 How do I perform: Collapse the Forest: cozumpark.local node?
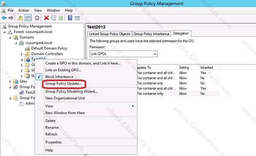click(x=5, y=32)
